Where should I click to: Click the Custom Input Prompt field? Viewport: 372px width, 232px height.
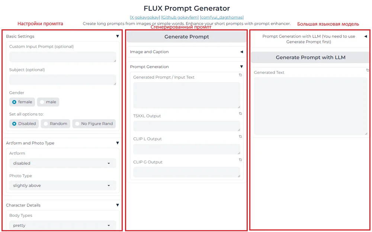coord(62,57)
